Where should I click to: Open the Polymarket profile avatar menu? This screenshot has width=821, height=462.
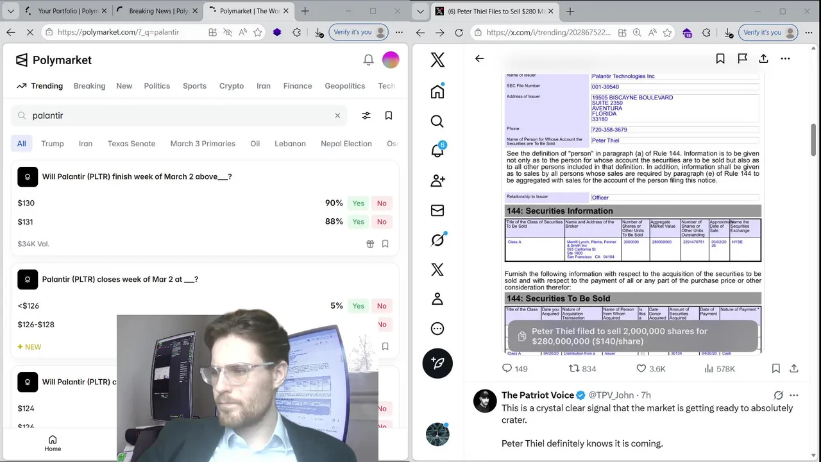point(391,60)
